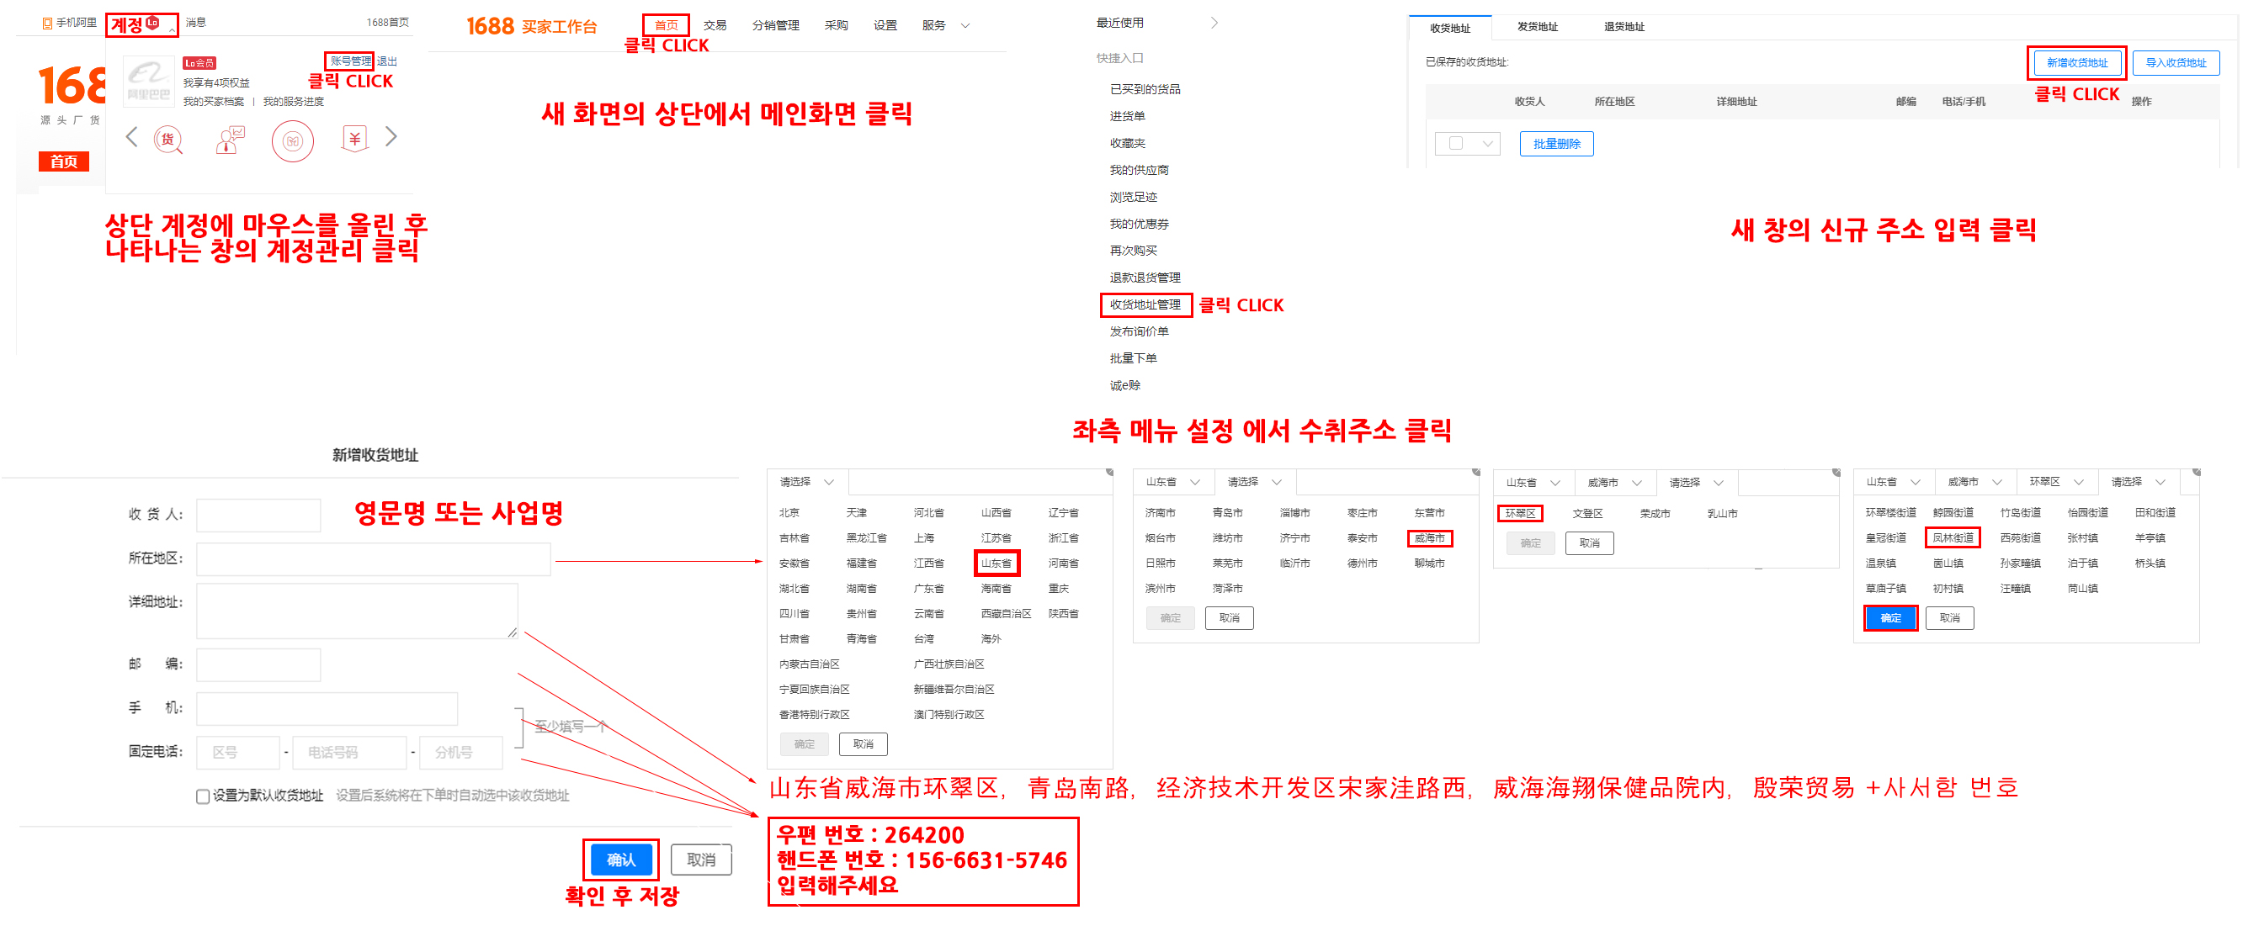2248x947 pixels.
Task: Click the 分机号 extension field
Action: pos(460,753)
